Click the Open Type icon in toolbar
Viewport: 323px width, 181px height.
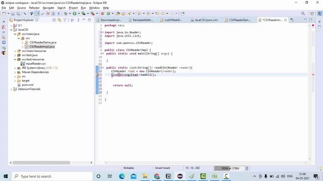[x=118, y=14]
